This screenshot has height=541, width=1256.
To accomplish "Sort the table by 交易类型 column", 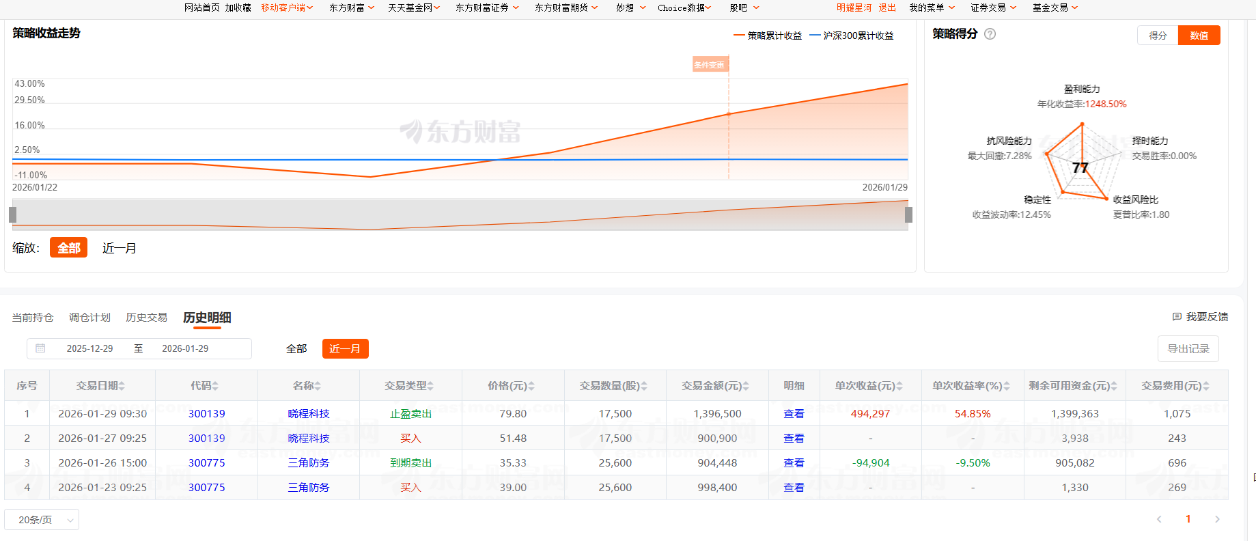I will point(430,386).
